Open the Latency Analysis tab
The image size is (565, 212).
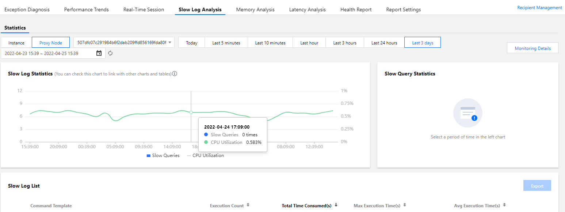pos(308,9)
